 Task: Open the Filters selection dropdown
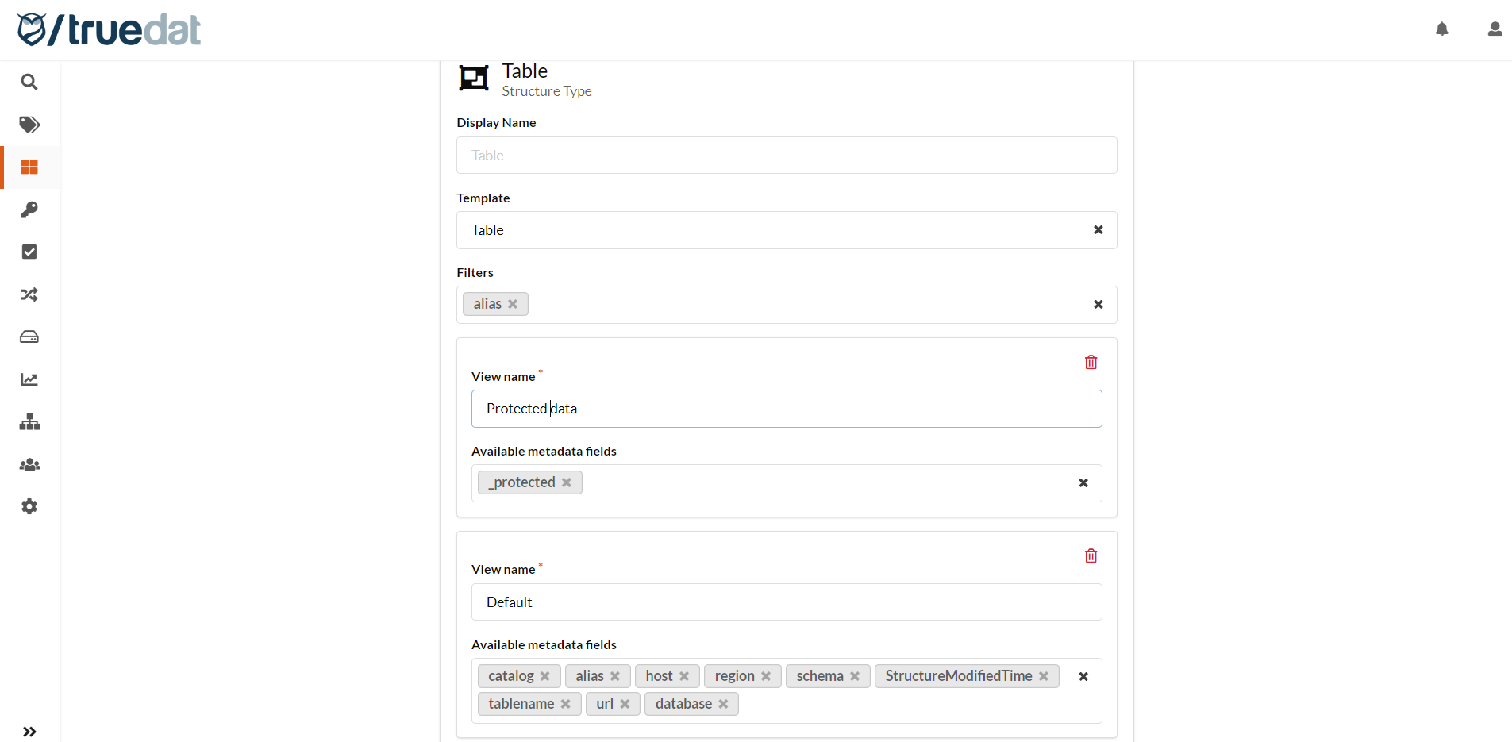pos(794,304)
